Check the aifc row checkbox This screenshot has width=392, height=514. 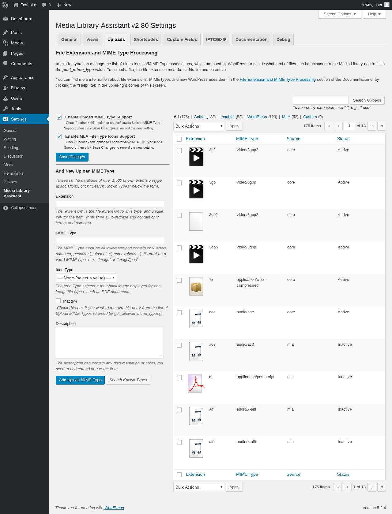coord(179,442)
